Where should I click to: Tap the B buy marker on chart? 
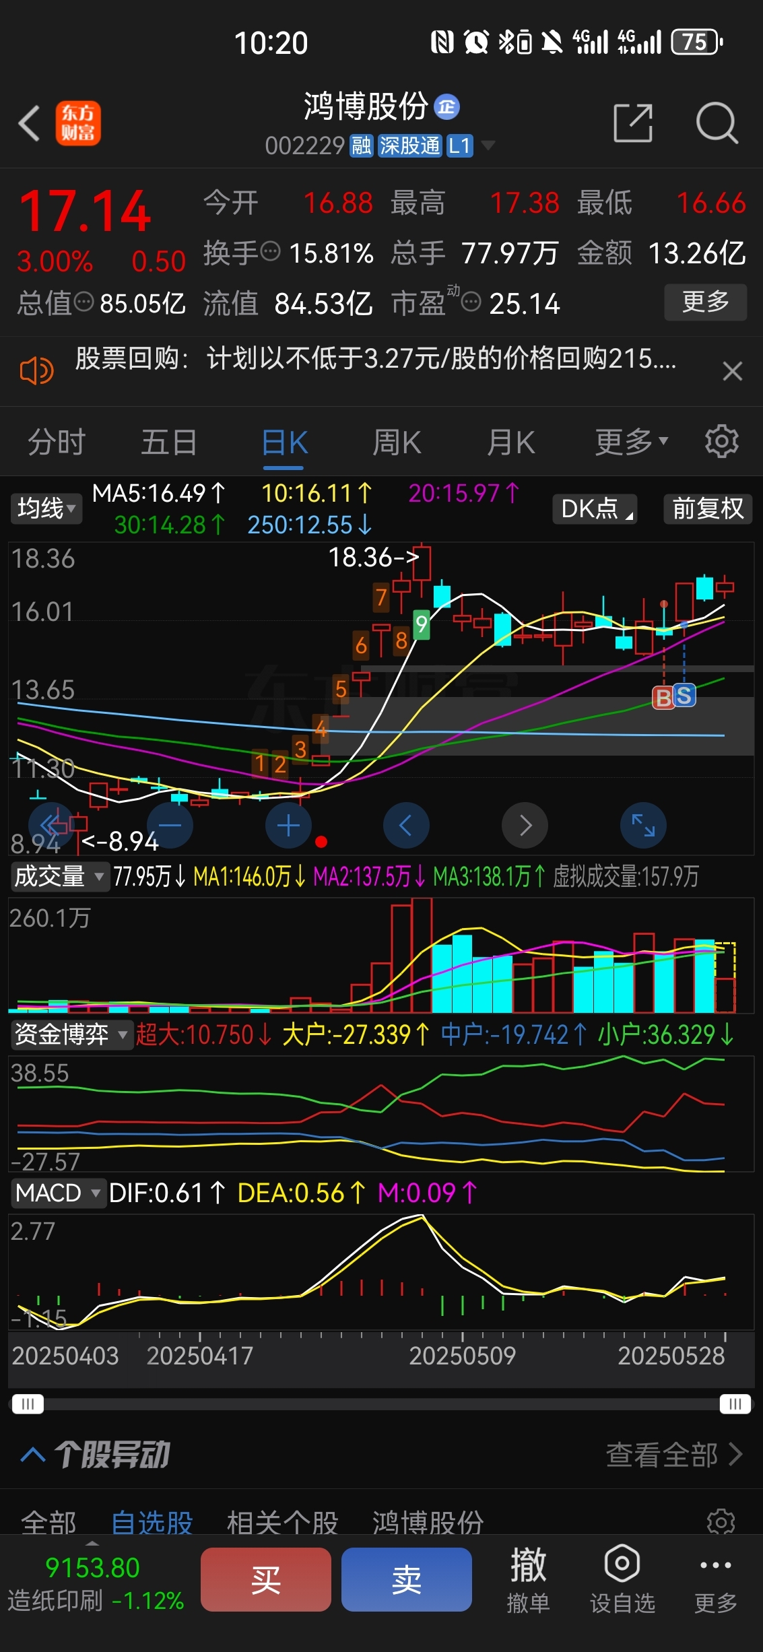[x=663, y=698]
